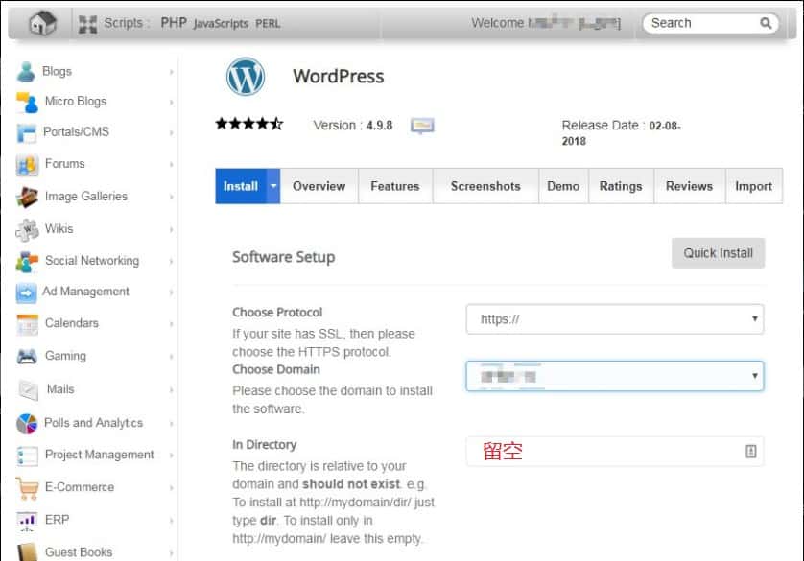This screenshot has width=804, height=561.
Task: Click the version number 4.9.8
Action: coord(379,126)
